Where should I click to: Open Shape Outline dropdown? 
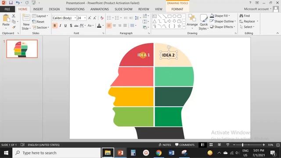(x=223, y=22)
